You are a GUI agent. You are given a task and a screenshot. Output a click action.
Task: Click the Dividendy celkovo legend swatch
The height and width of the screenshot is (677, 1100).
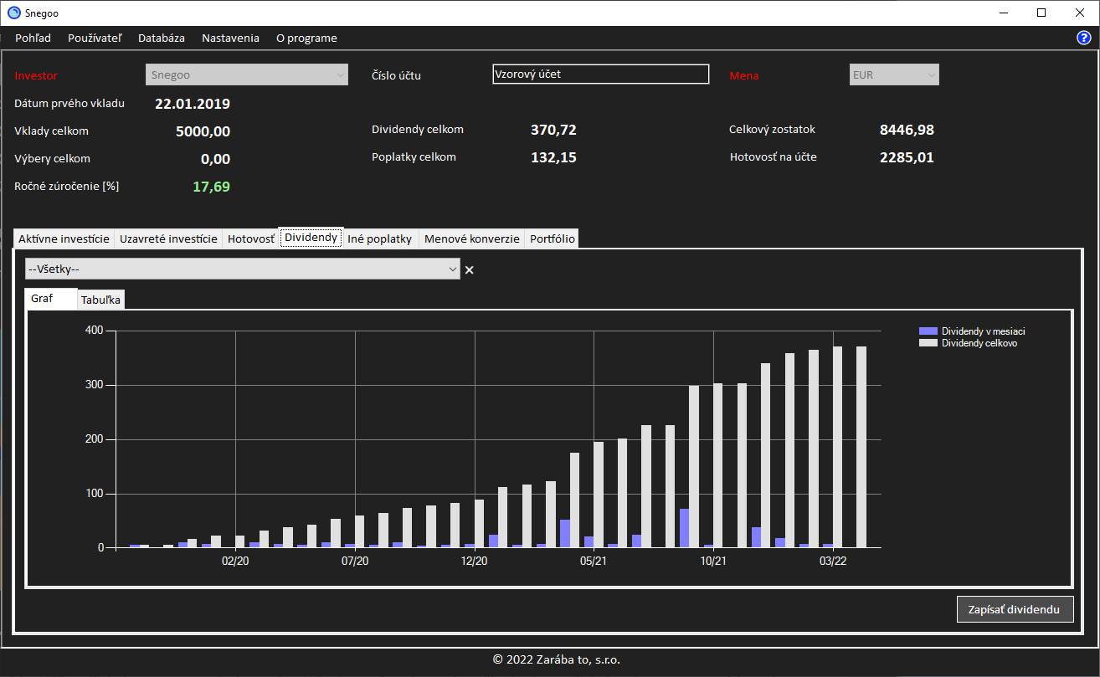click(928, 343)
